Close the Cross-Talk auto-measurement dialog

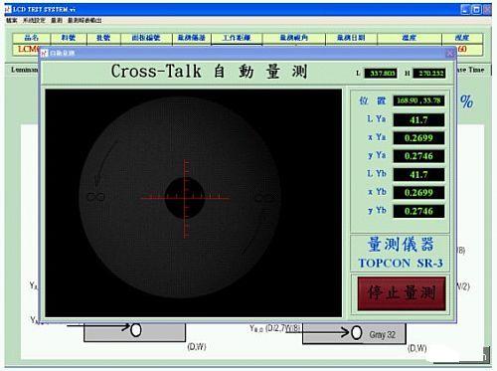(449, 53)
